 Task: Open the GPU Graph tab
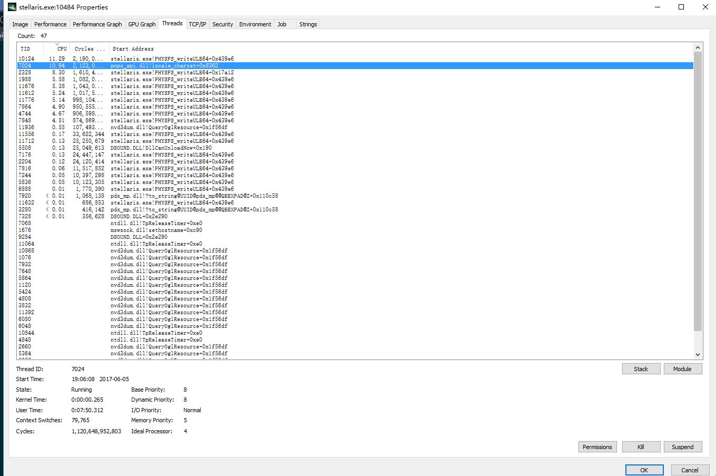coord(142,24)
